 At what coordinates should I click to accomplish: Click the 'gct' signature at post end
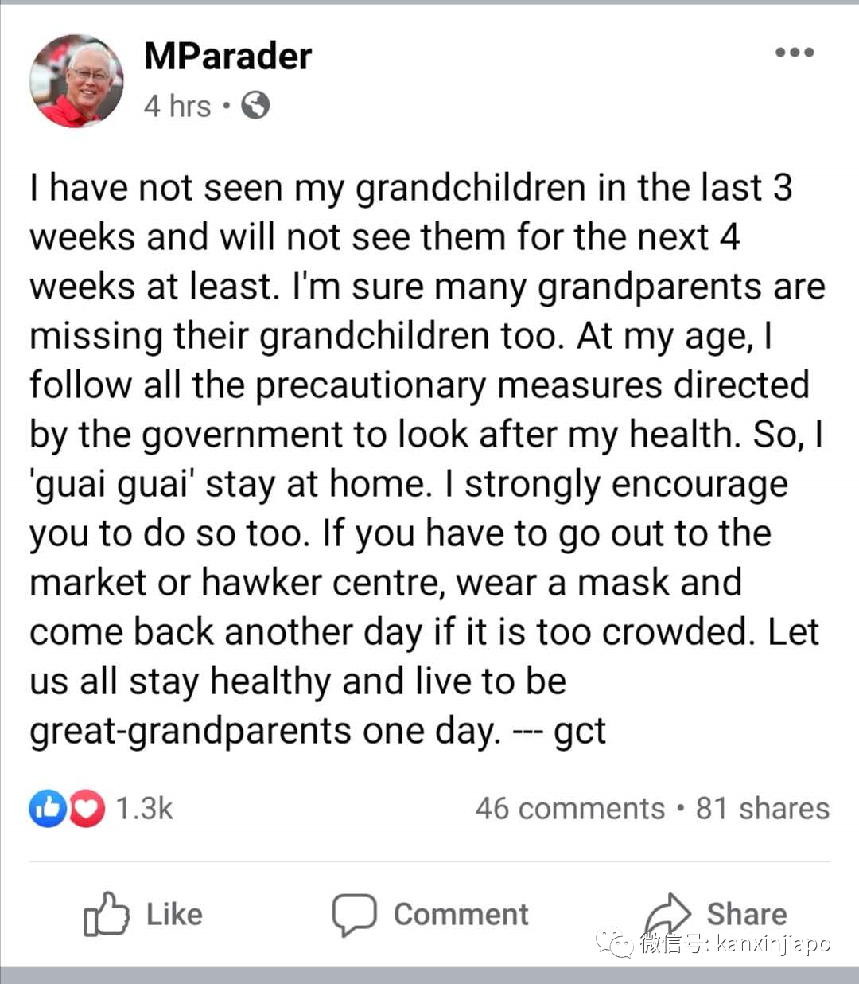click(580, 731)
